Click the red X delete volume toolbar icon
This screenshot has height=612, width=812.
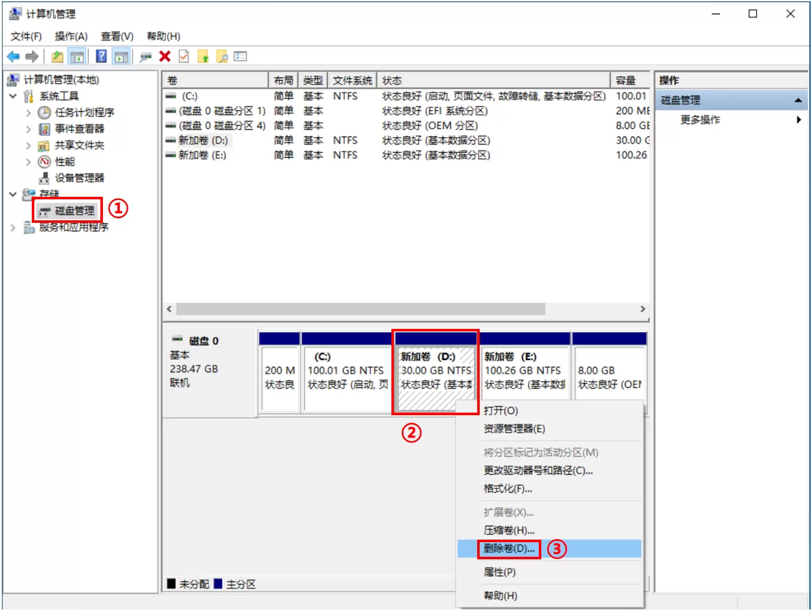pyautogui.click(x=164, y=56)
